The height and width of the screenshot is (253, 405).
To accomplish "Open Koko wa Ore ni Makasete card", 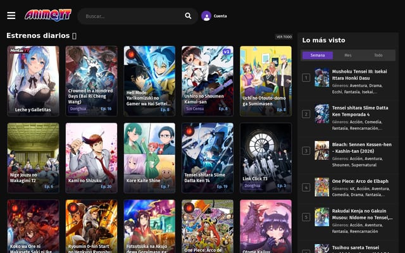I will 34,226.
